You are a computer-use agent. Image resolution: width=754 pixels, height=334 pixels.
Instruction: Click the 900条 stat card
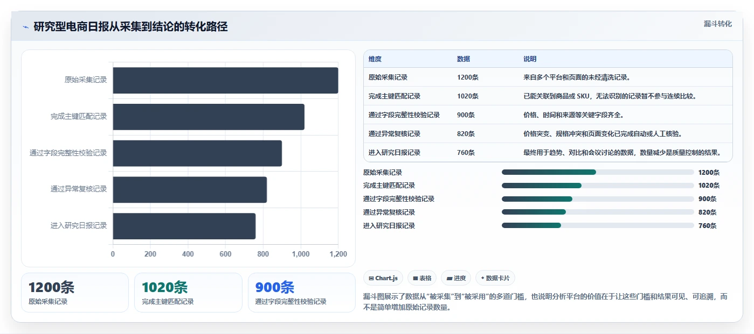pos(302,293)
